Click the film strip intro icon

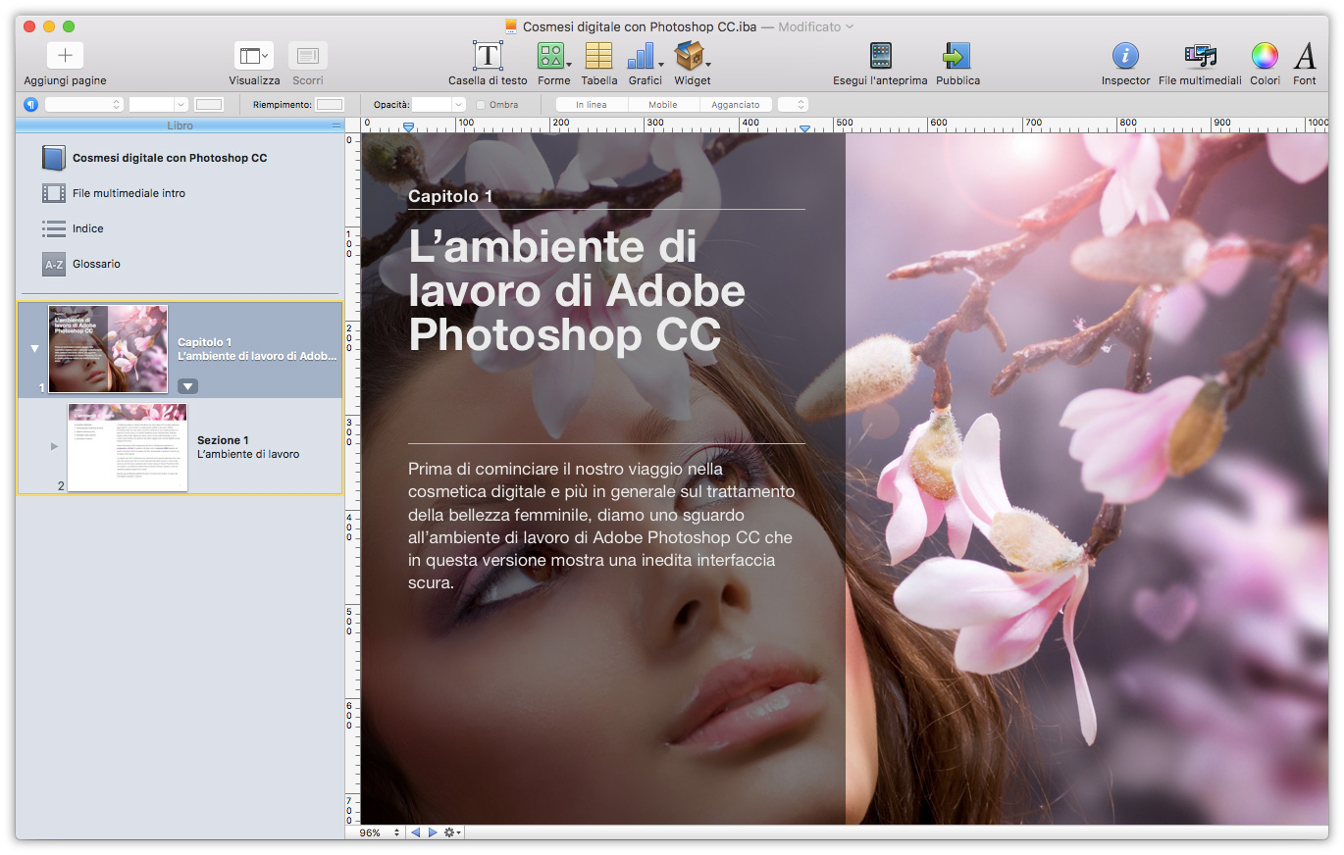(54, 193)
